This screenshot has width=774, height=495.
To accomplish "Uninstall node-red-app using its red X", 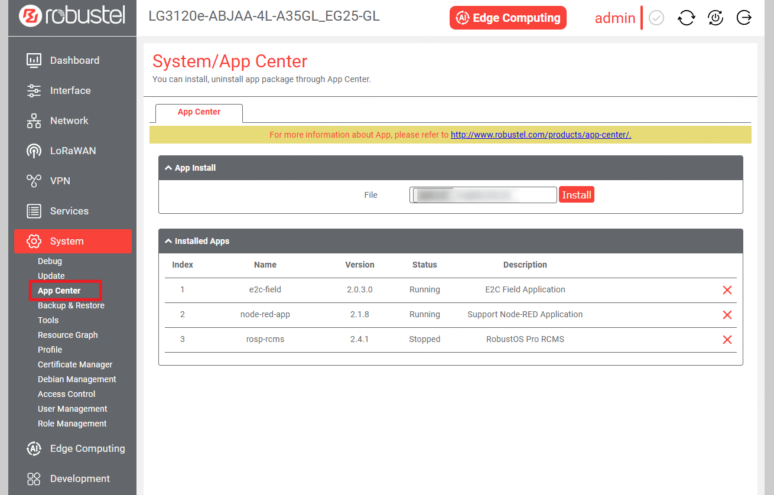I will tap(727, 315).
